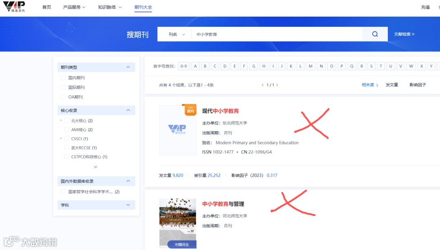This screenshot has height=250, width=440.
Task: Filter journals by letter D
Action: pos(225,66)
